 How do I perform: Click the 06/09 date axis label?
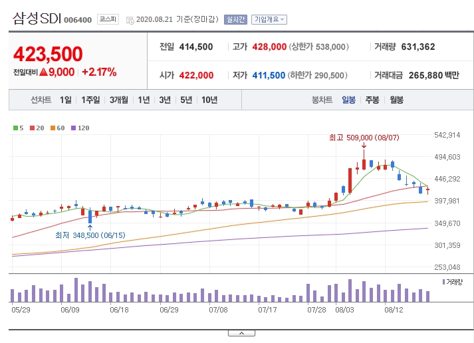[x=70, y=310]
